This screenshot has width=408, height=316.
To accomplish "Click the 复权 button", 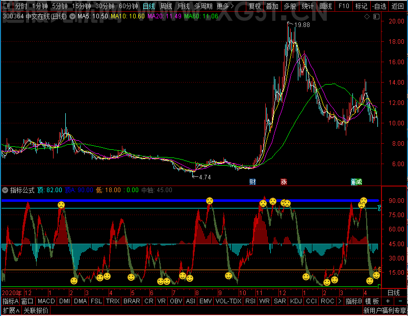I will point(254,6).
